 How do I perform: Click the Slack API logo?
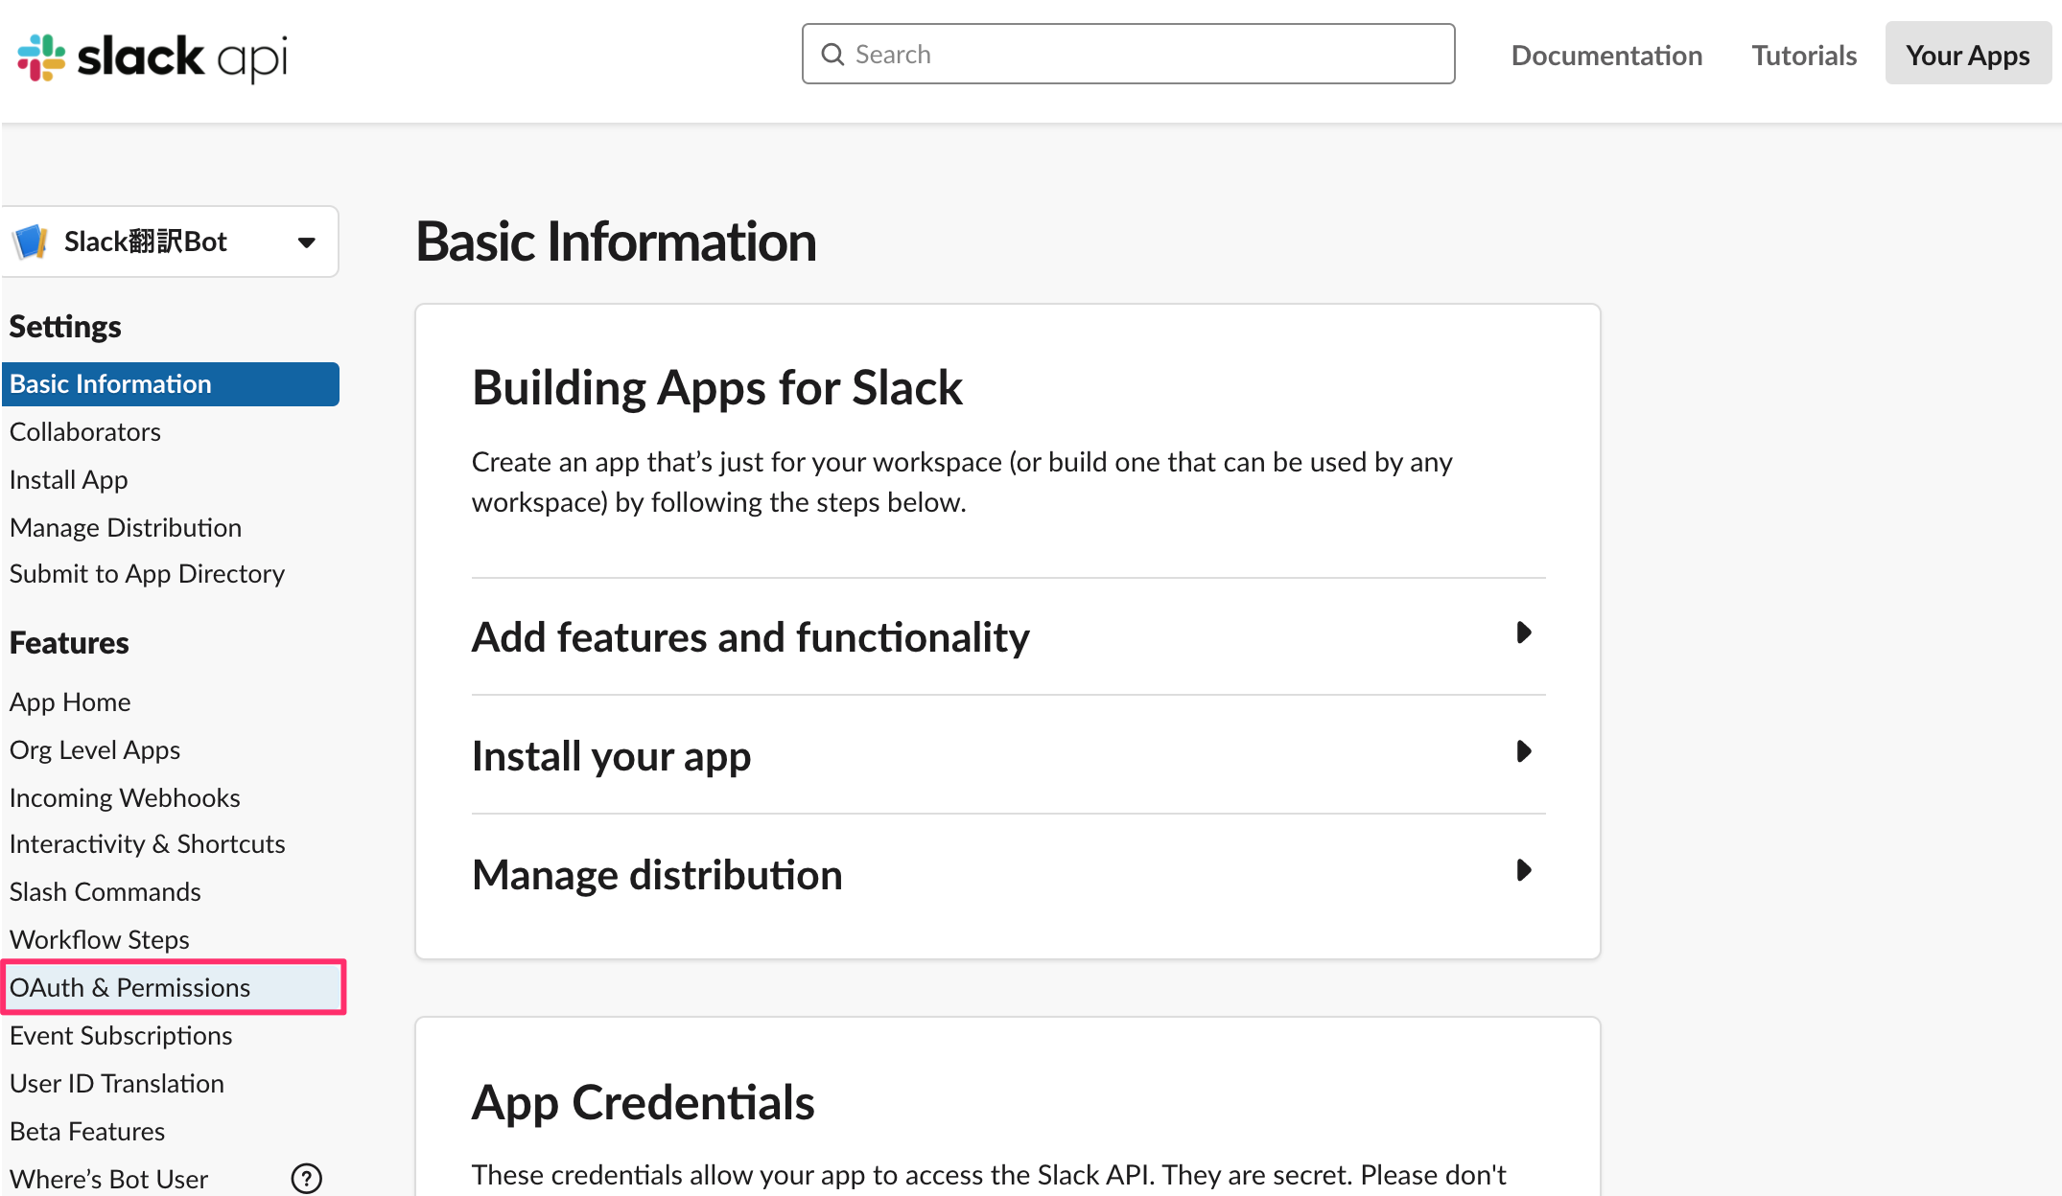[x=152, y=57]
